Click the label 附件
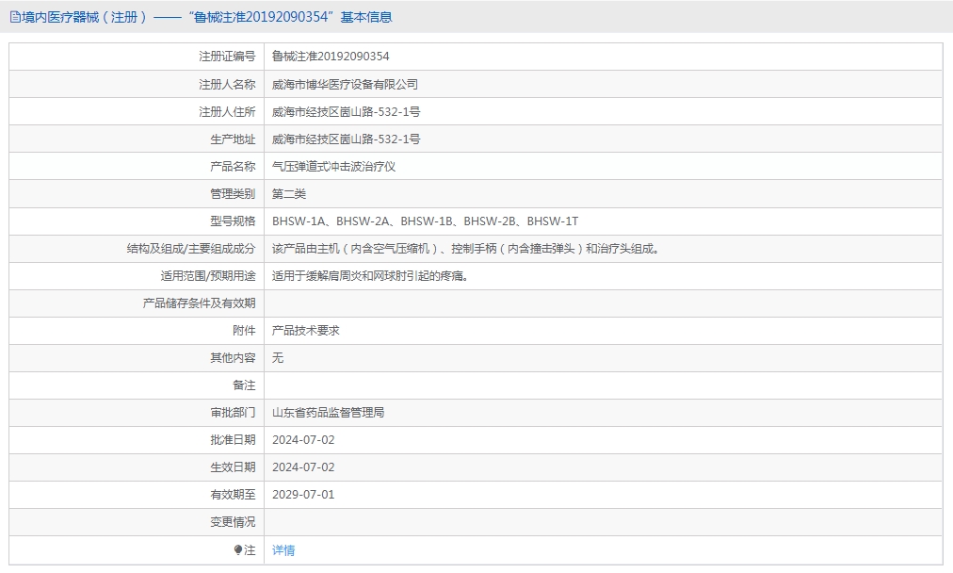 click(244, 331)
